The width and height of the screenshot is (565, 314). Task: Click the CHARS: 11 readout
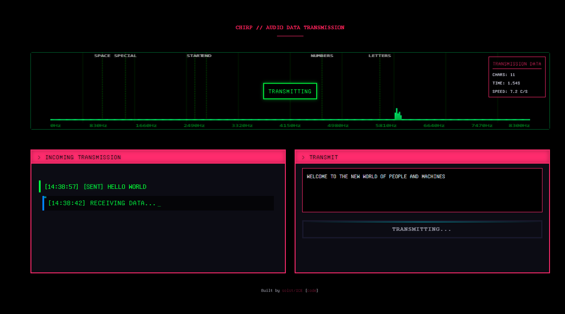coord(504,75)
